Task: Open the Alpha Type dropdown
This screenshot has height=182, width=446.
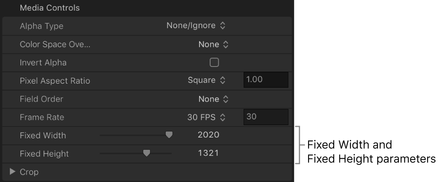Action: click(195, 26)
